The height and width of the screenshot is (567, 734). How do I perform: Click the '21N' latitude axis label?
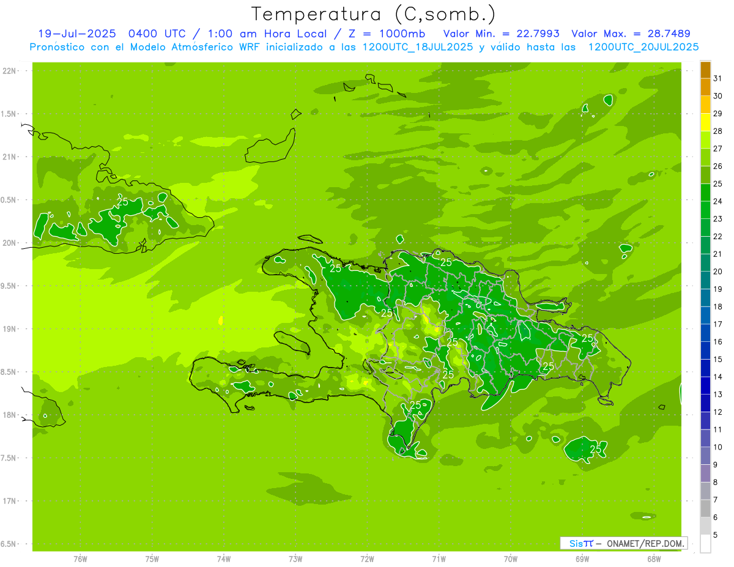10,157
